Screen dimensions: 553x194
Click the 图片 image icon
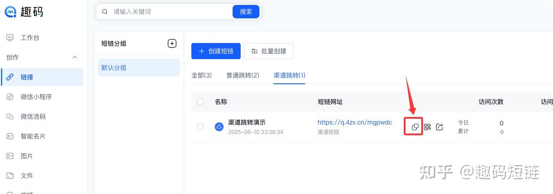[x=10, y=156]
